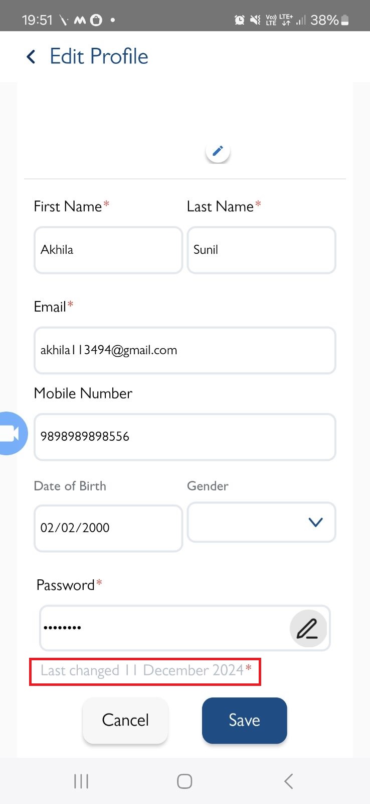
Task: Expand the Gender dropdown chevron
Action: [316, 522]
